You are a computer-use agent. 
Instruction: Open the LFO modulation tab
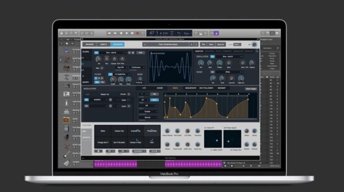(x=144, y=88)
